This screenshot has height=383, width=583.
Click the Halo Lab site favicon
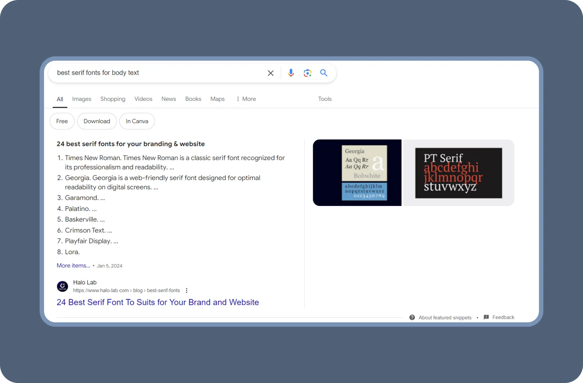63,286
